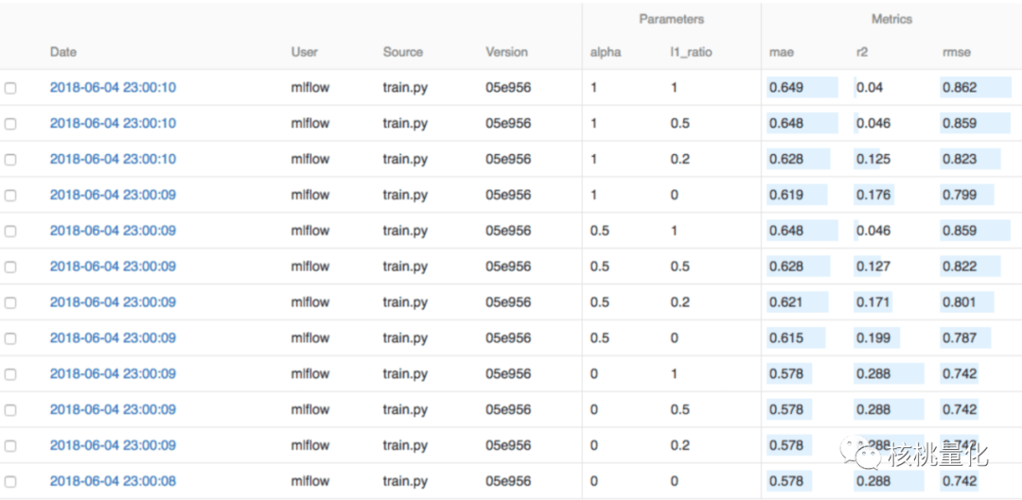Sort by the Date column header

click(63, 52)
